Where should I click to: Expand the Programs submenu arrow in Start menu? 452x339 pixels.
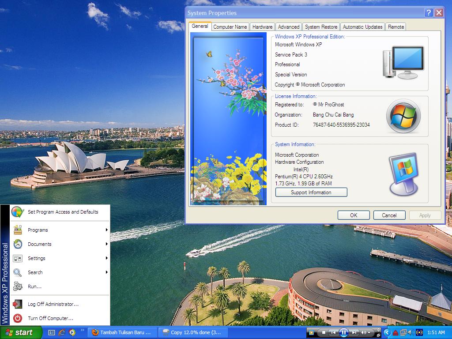(105, 230)
